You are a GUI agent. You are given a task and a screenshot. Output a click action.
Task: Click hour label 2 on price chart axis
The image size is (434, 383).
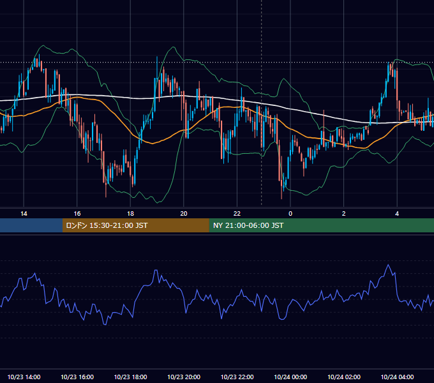coord(344,214)
